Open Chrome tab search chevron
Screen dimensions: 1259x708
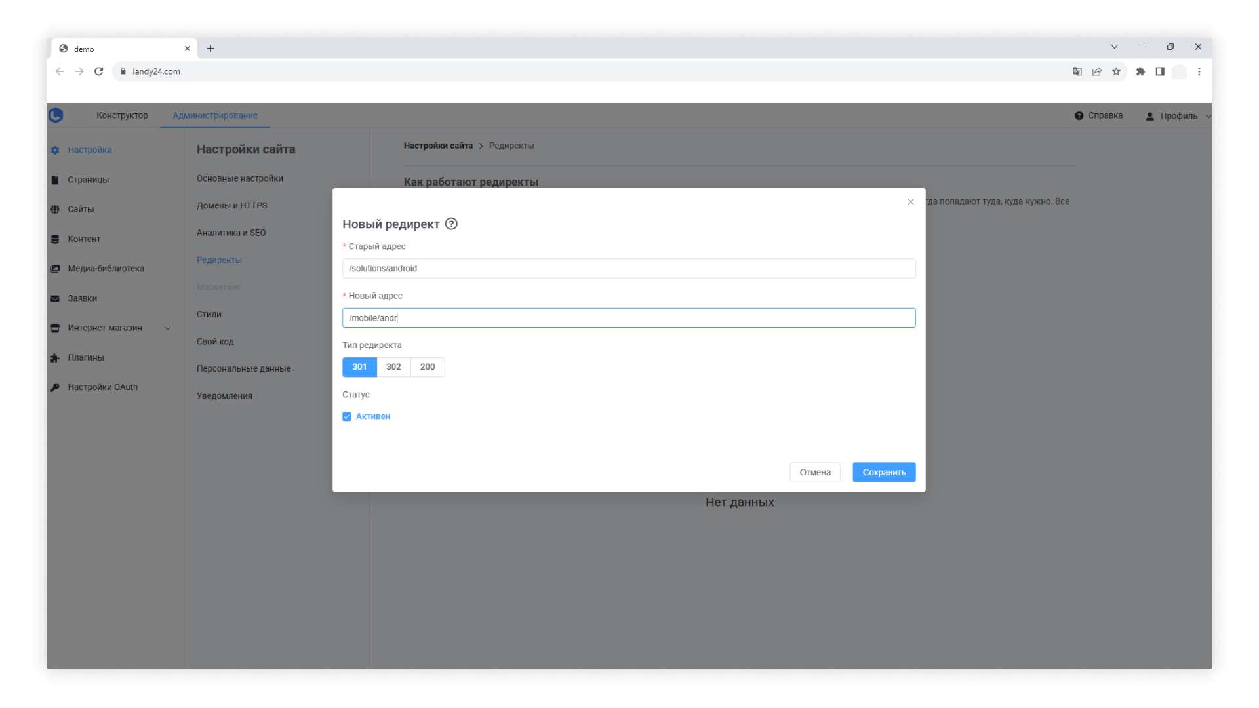pyautogui.click(x=1114, y=47)
